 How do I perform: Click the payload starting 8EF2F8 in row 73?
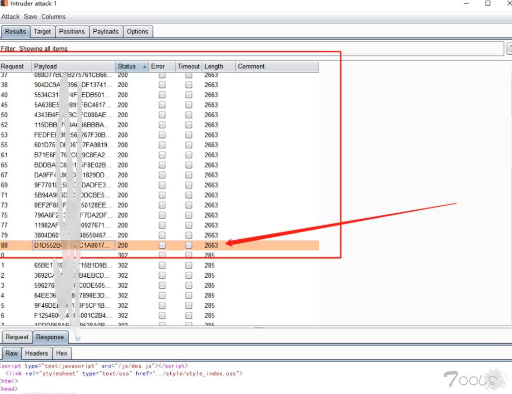(74, 205)
